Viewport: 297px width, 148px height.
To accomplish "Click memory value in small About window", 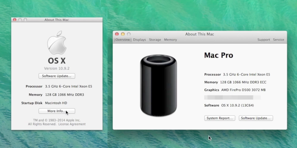I will tap(64, 95).
